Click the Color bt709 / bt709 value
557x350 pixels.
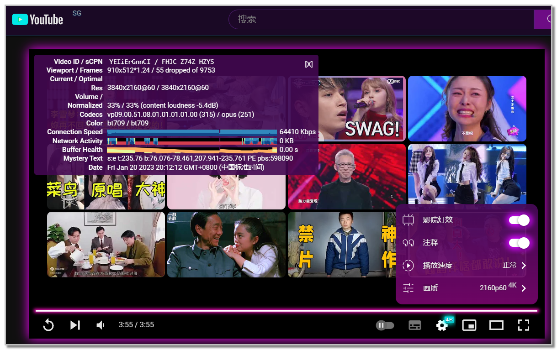coord(127,123)
